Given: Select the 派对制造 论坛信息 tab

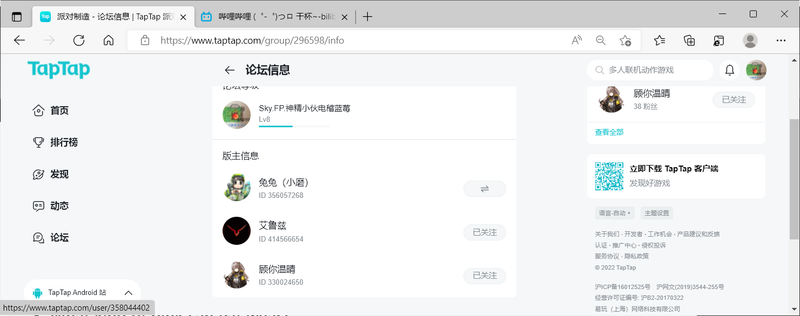Looking at the screenshot, I should click(113, 17).
